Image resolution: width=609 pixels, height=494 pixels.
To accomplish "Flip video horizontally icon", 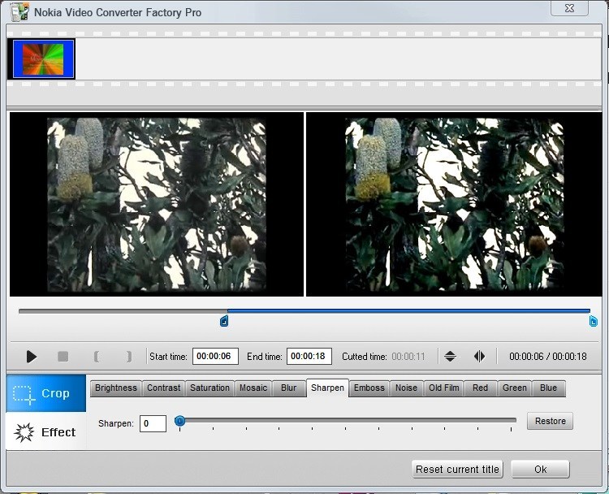I will pyautogui.click(x=480, y=357).
